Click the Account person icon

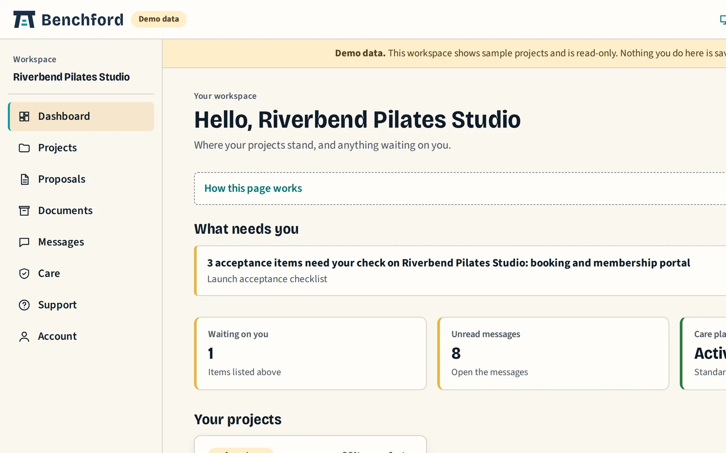(x=24, y=336)
